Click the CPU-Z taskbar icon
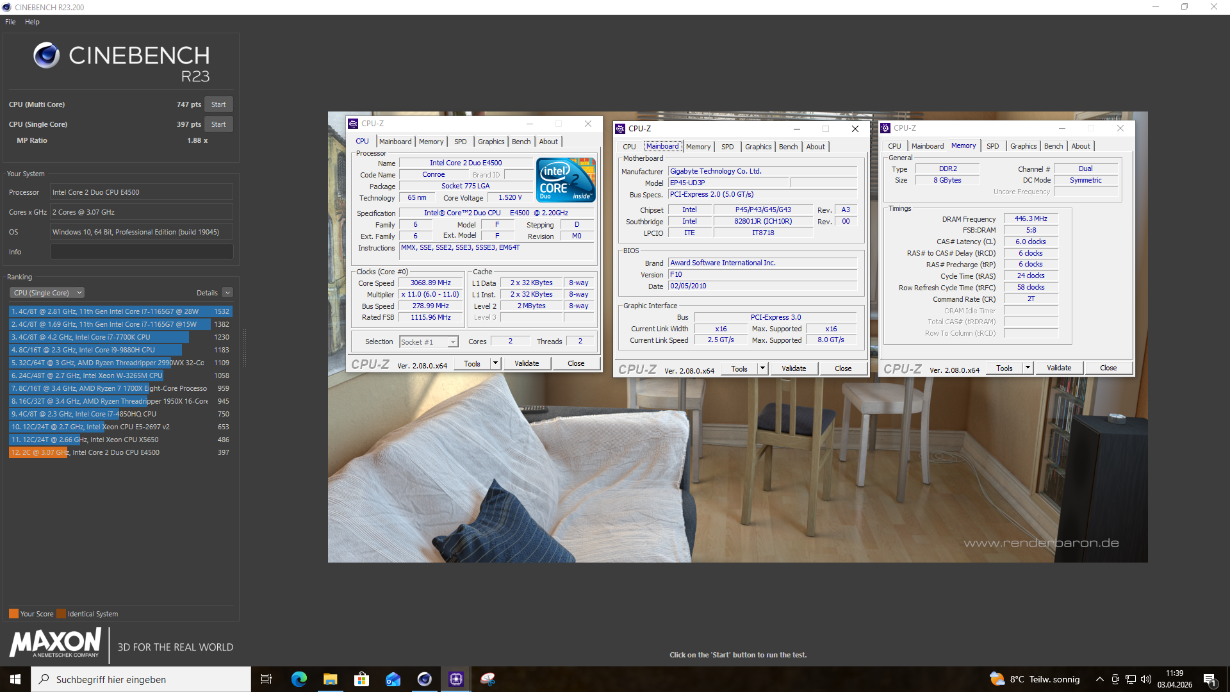The width and height of the screenshot is (1230, 692). click(455, 679)
